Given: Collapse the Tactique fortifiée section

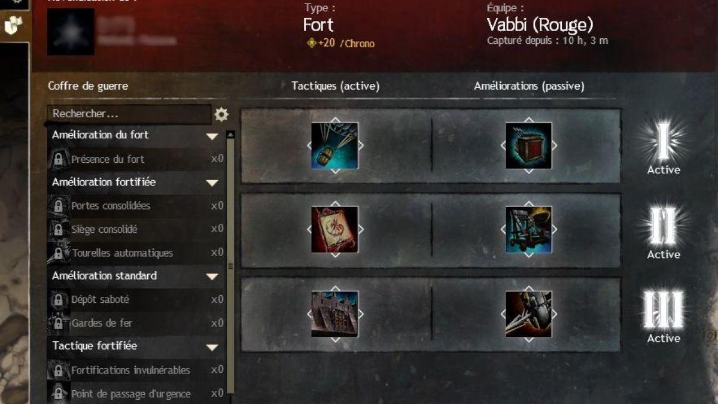Looking at the screenshot, I should coord(212,347).
